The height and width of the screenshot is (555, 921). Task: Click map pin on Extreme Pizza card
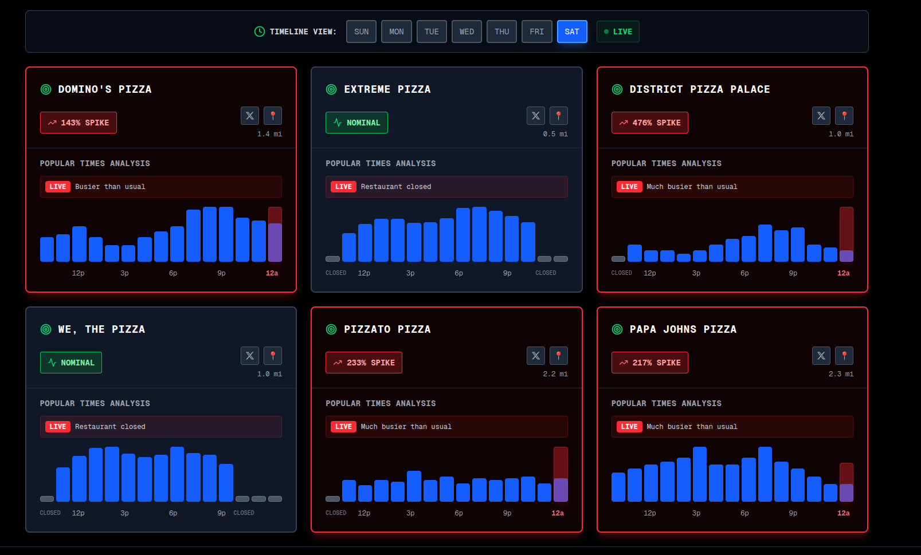[x=559, y=116]
